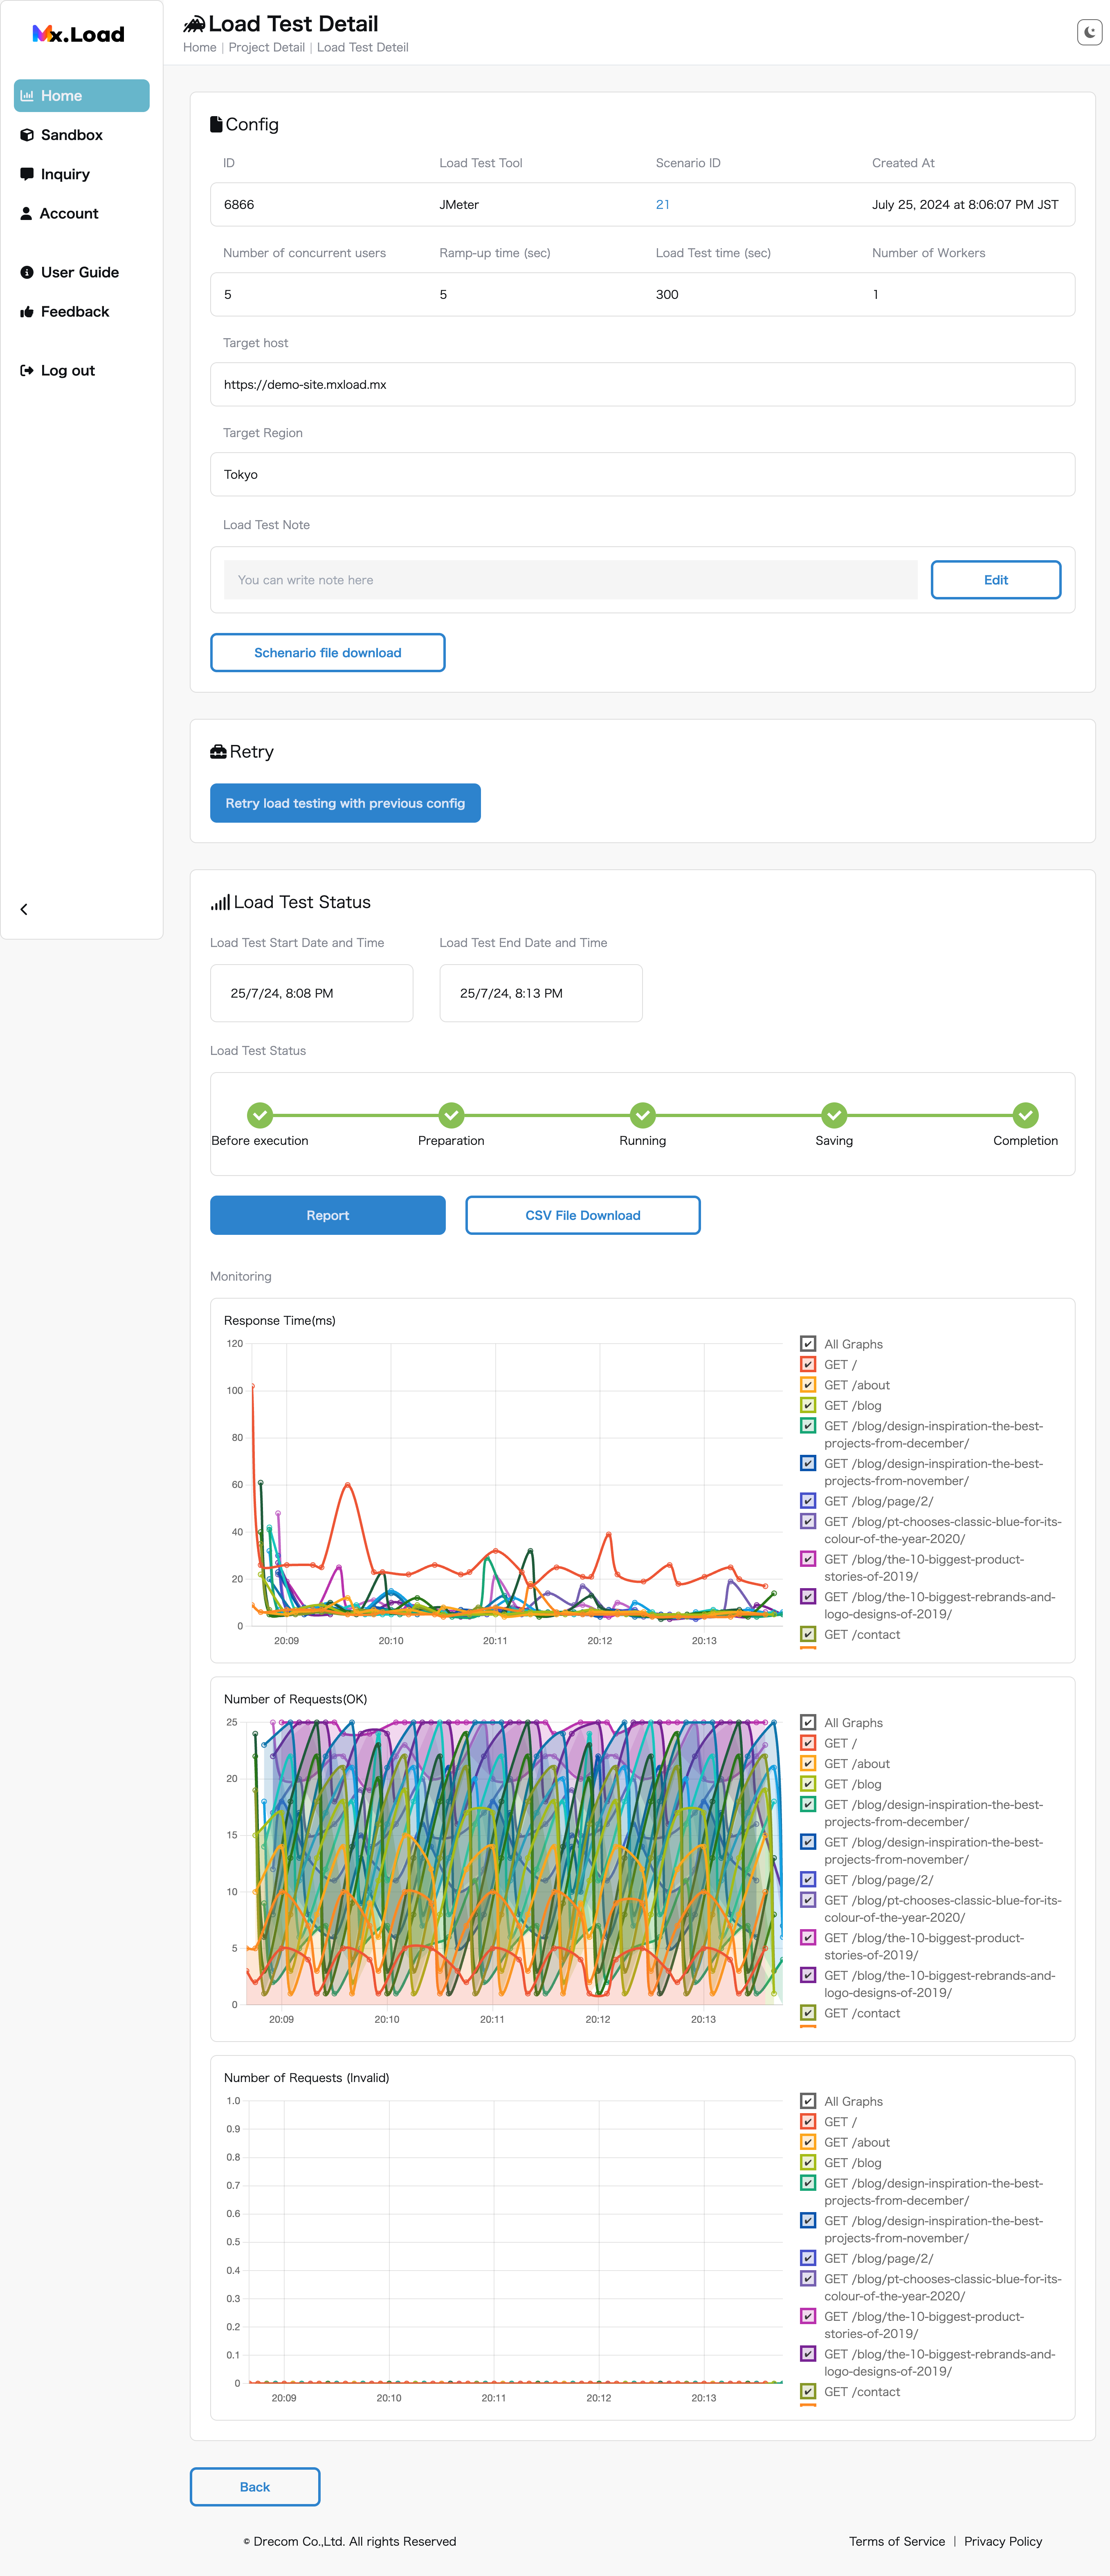The width and height of the screenshot is (1110, 2576).
Task: Uncheck All Graphs in Response Time chart
Action: [x=808, y=1344]
